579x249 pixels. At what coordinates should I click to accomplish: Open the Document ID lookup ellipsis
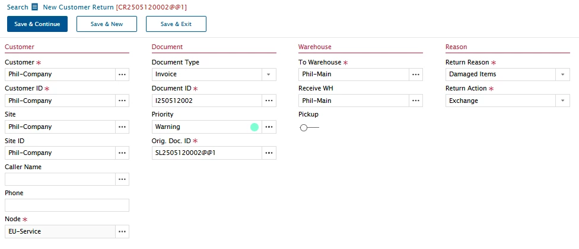(x=269, y=101)
